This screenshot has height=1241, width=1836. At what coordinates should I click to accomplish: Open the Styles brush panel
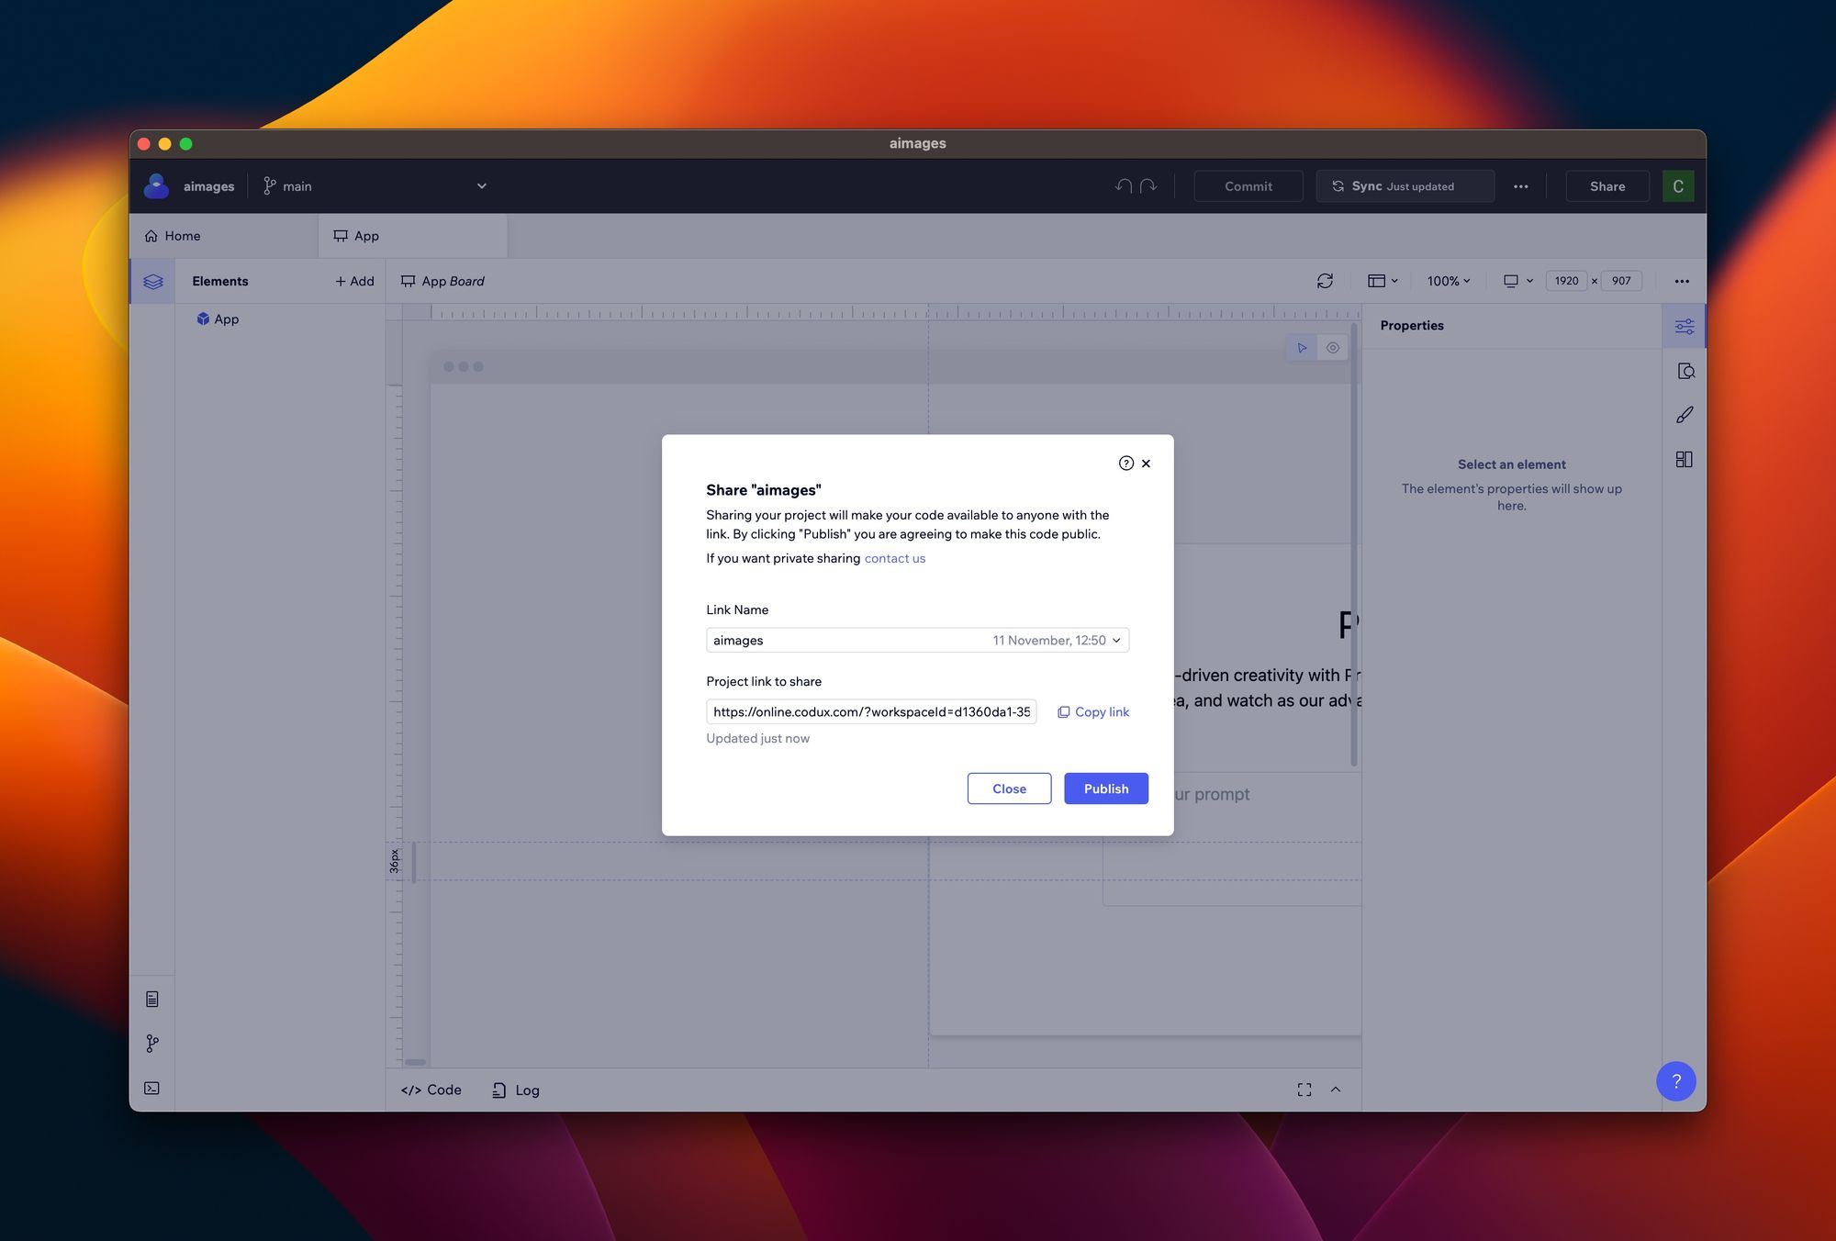click(1685, 414)
